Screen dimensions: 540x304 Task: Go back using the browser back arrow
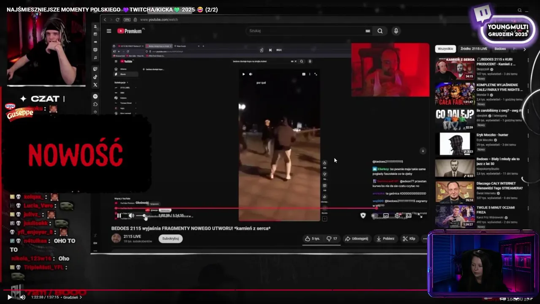[105, 19]
